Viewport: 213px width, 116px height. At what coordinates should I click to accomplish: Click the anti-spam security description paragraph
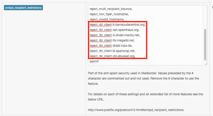pyautogui.click(x=143, y=78)
